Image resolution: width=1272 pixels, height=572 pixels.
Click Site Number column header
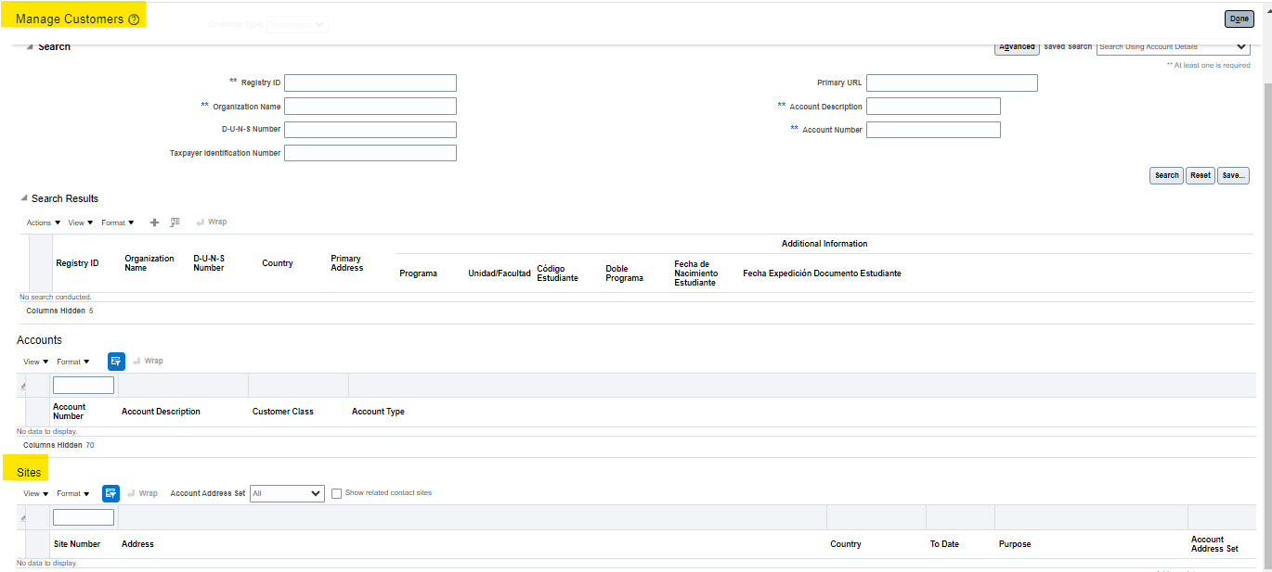pyautogui.click(x=77, y=544)
